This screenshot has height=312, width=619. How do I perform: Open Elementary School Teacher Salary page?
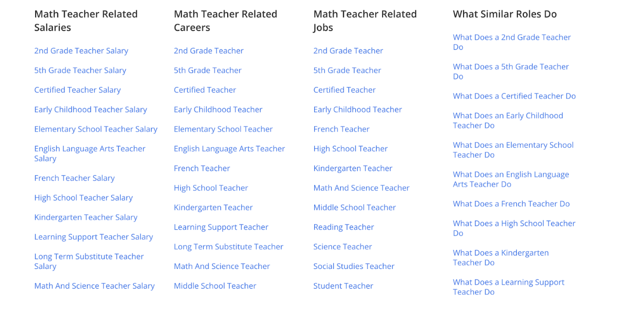(x=96, y=129)
